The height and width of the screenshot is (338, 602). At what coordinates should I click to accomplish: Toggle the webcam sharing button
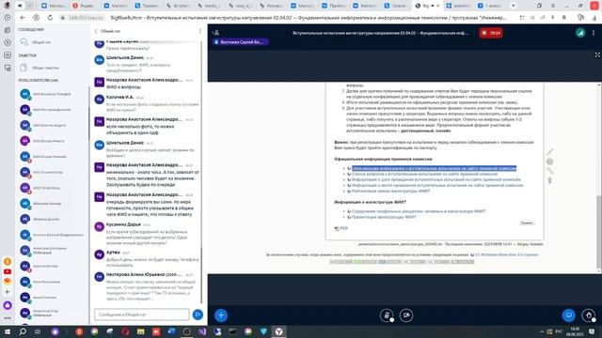406,315
